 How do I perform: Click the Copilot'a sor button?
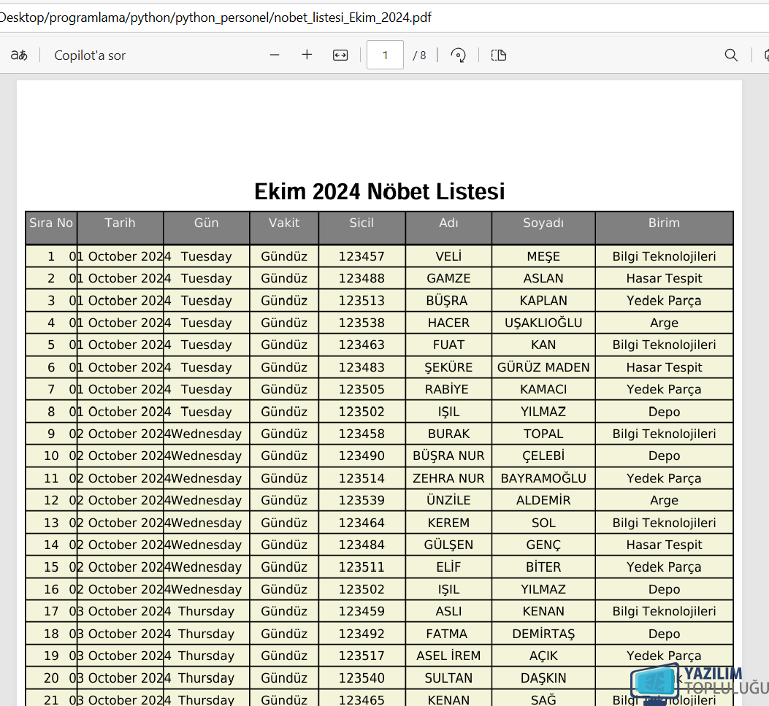point(90,55)
